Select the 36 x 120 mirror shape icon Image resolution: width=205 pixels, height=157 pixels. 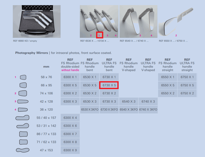click(23, 110)
